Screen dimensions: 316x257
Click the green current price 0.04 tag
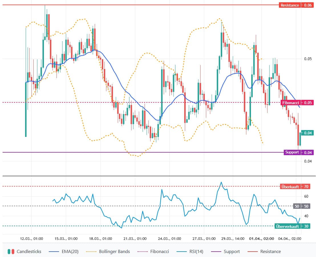click(307, 133)
